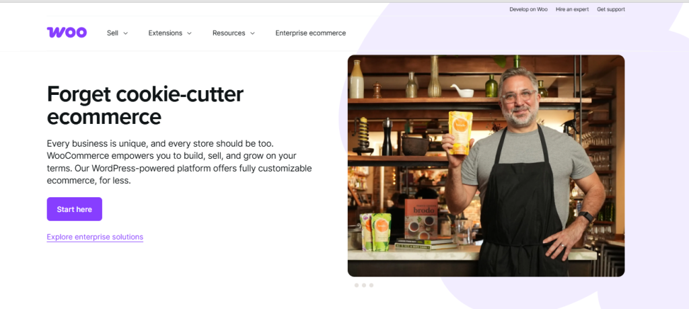This screenshot has width=689, height=309.
Task: Open the Hire an expert link
Action: coord(572,9)
